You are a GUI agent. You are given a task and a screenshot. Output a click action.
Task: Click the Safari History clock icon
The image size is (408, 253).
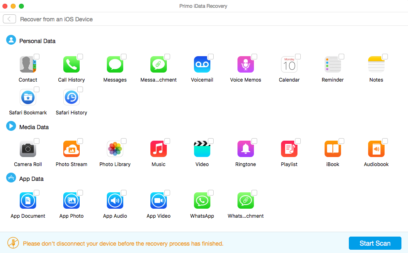click(71, 97)
